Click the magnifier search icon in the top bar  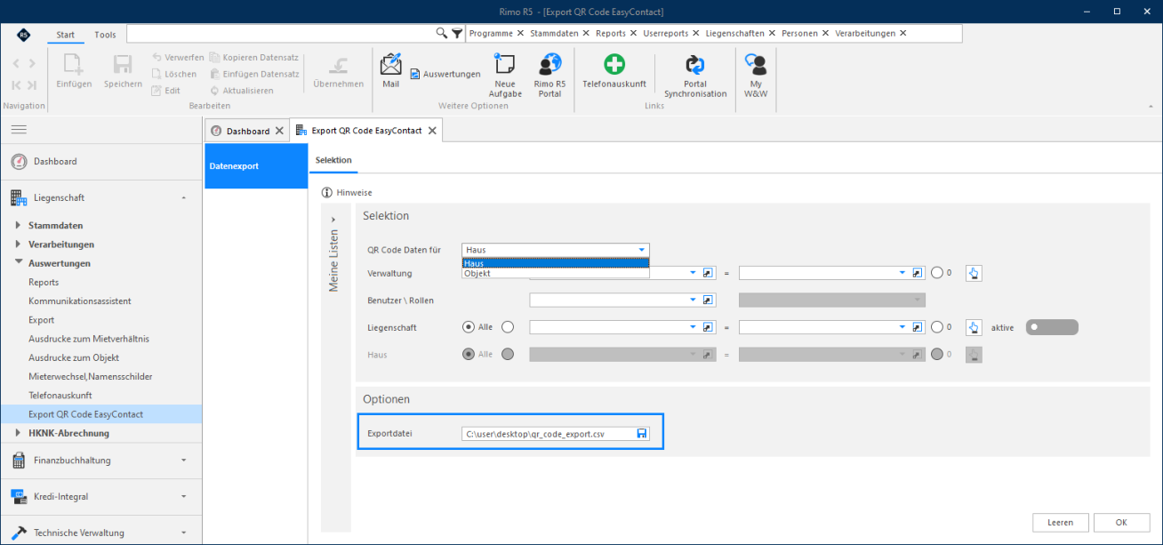[x=442, y=33]
